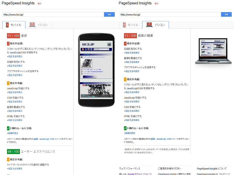Click the URL field in the right panel
The height and width of the screenshot is (175, 234).
(x=170, y=14)
